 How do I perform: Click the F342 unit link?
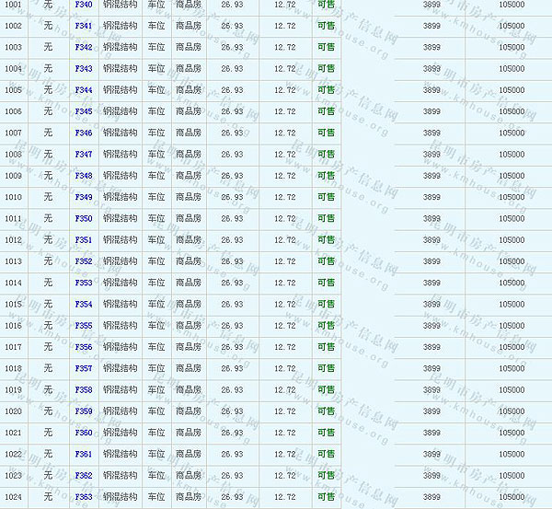coord(83,47)
